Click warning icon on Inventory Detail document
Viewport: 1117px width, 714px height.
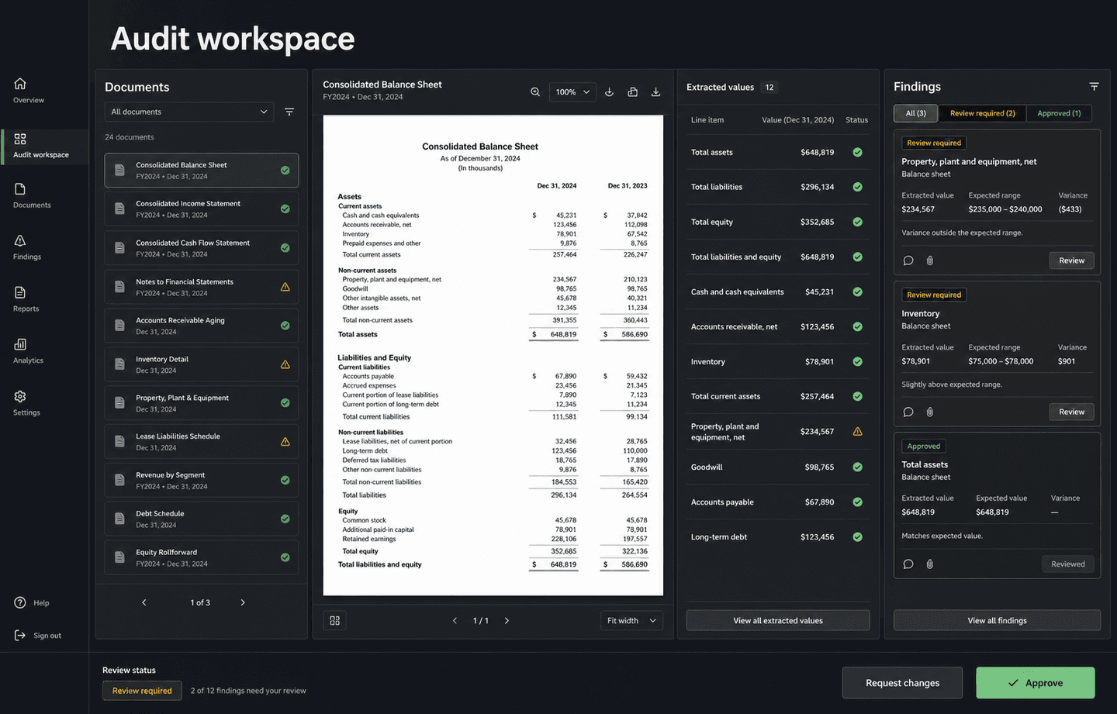pyautogui.click(x=285, y=364)
